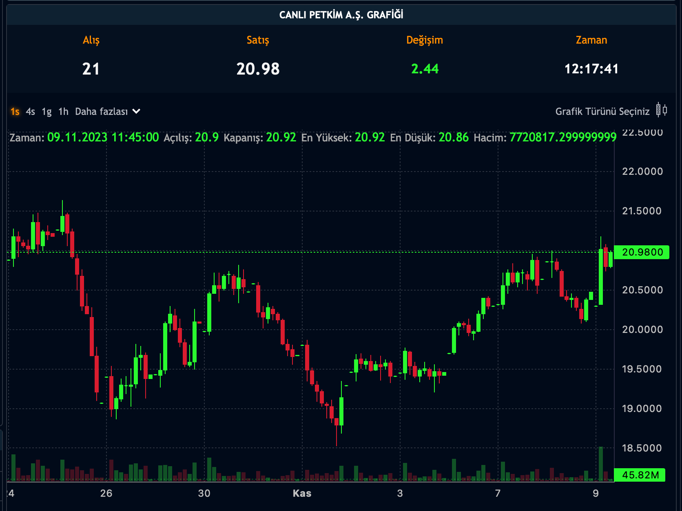Click the 26 date label on time axis
Image resolution: width=682 pixels, height=511 pixels.
point(106,493)
